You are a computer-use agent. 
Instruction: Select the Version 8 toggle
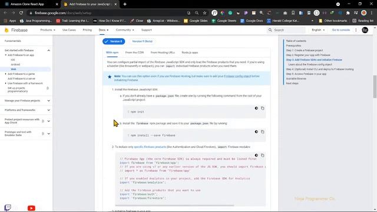coord(114,41)
